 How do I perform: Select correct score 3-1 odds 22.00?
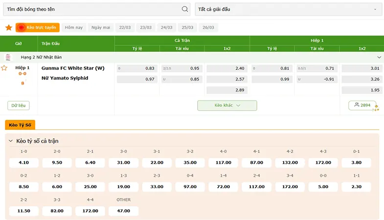point(157,162)
